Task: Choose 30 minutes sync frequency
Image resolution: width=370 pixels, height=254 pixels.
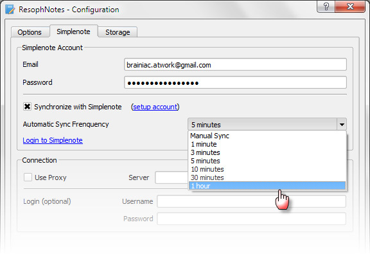Action: [267, 177]
